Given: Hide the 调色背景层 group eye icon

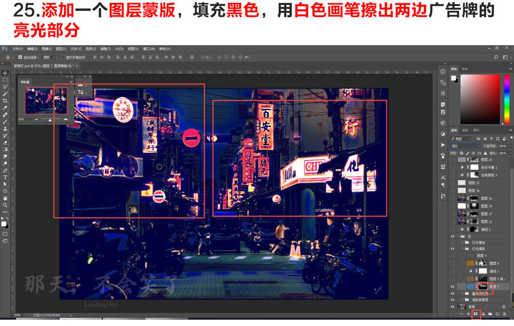Looking at the screenshot, I should tap(453, 300).
